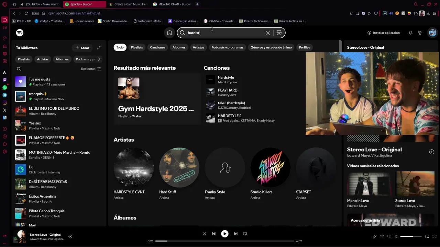This screenshot has width=440, height=247.
Task: Open the Opera extensions puzzle icon
Action: coord(416,13)
